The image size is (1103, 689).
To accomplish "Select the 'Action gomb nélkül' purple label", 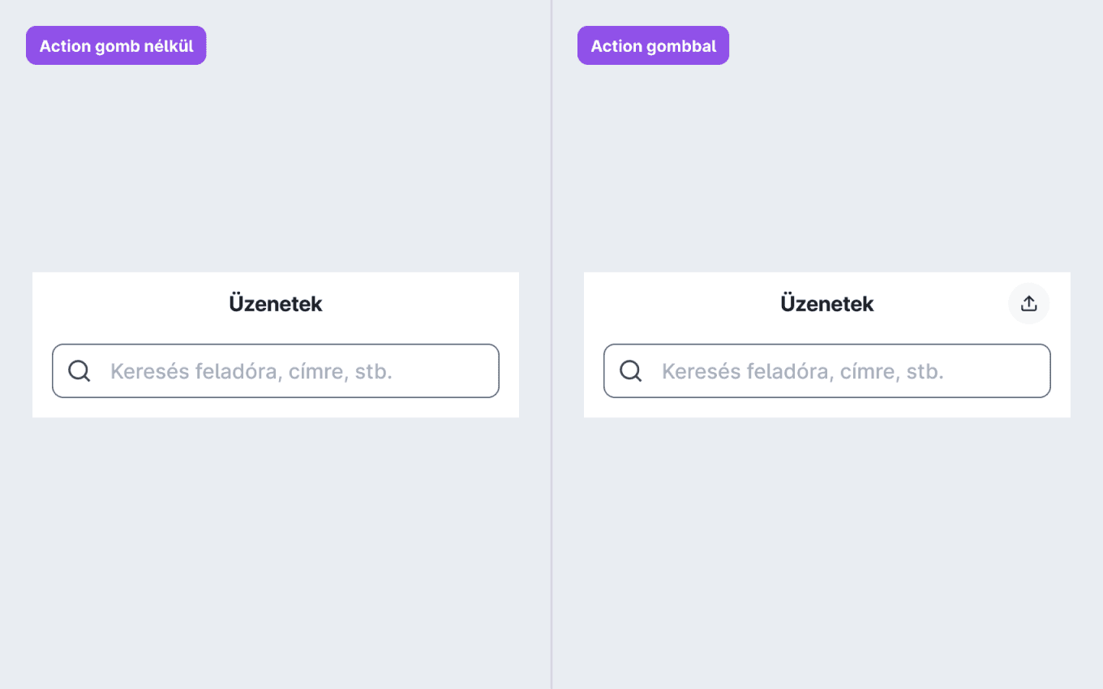I will pyautogui.click(x=116, y=45).
